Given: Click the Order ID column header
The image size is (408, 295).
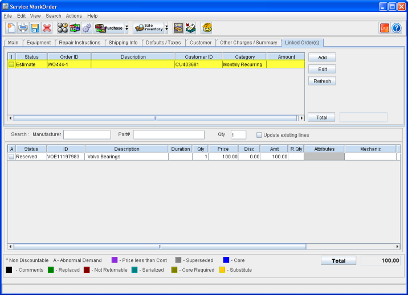Looking at the screenshot, I should (x=69, y=57).
